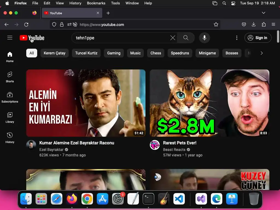Open Terminal from the dock

click(x=148, y=199)
